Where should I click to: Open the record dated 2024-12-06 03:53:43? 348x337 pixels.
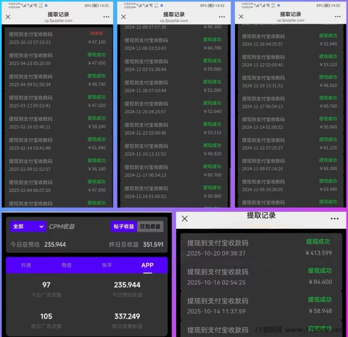point(174,44)
